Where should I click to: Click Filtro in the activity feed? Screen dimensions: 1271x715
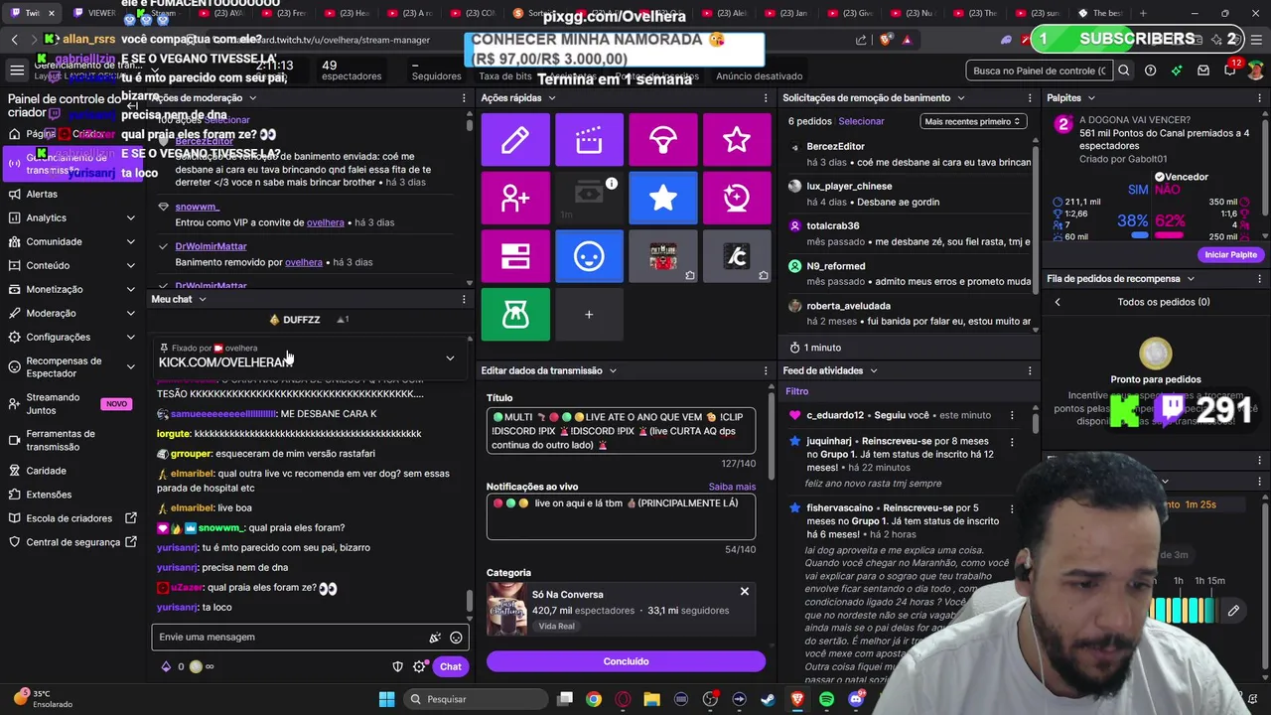pos(797,391)
